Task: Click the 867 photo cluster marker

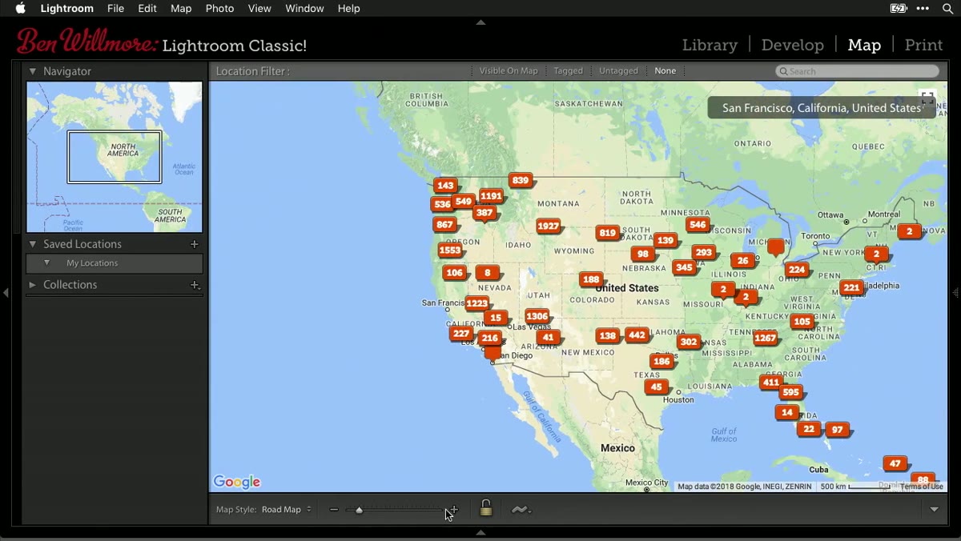Action: click(x=445, y=225)
